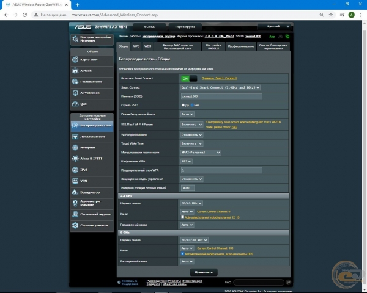The width and height of the screenshot is (367, 293).
Task: Open the browser reading list icon
Action: 342,15
